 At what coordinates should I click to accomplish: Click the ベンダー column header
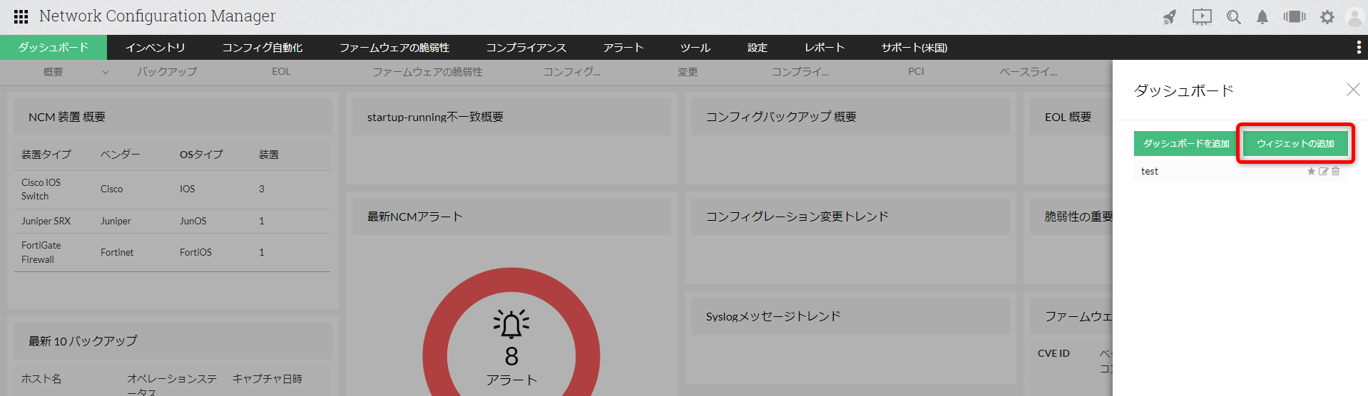[121, 155]
